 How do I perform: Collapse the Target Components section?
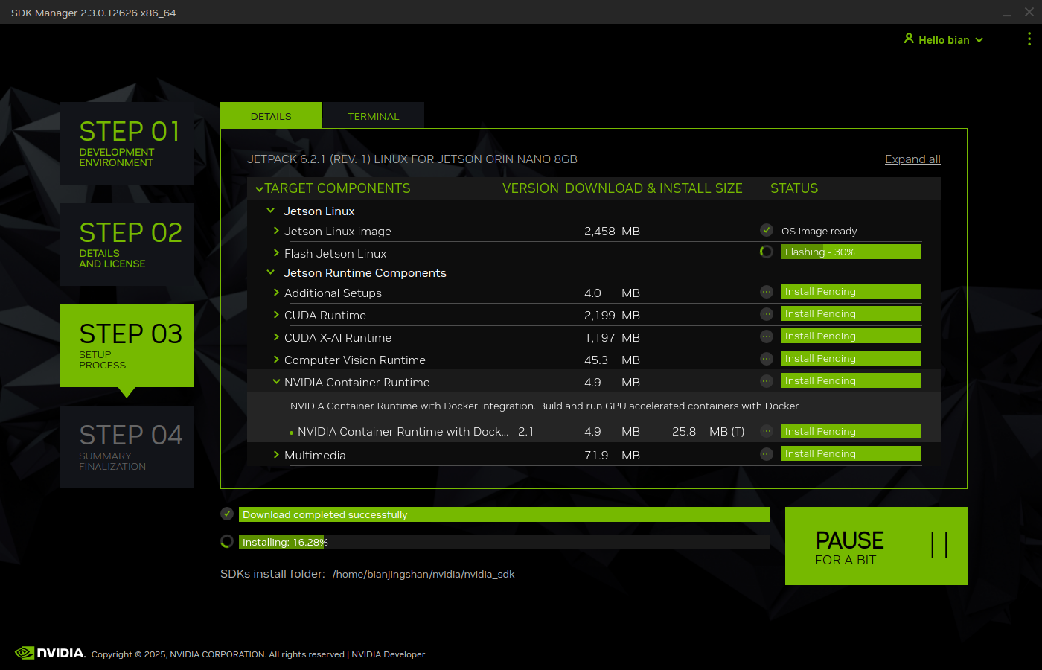[259, 189]
